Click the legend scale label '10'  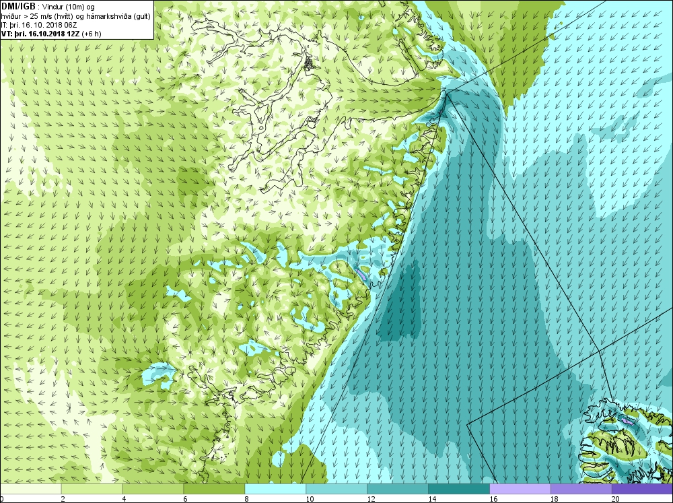310,499
